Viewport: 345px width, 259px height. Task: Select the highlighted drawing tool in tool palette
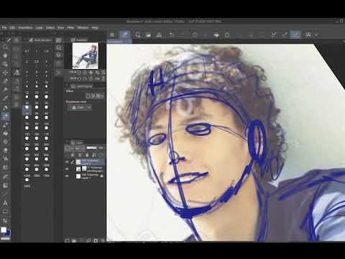click(x=5, y=117)
